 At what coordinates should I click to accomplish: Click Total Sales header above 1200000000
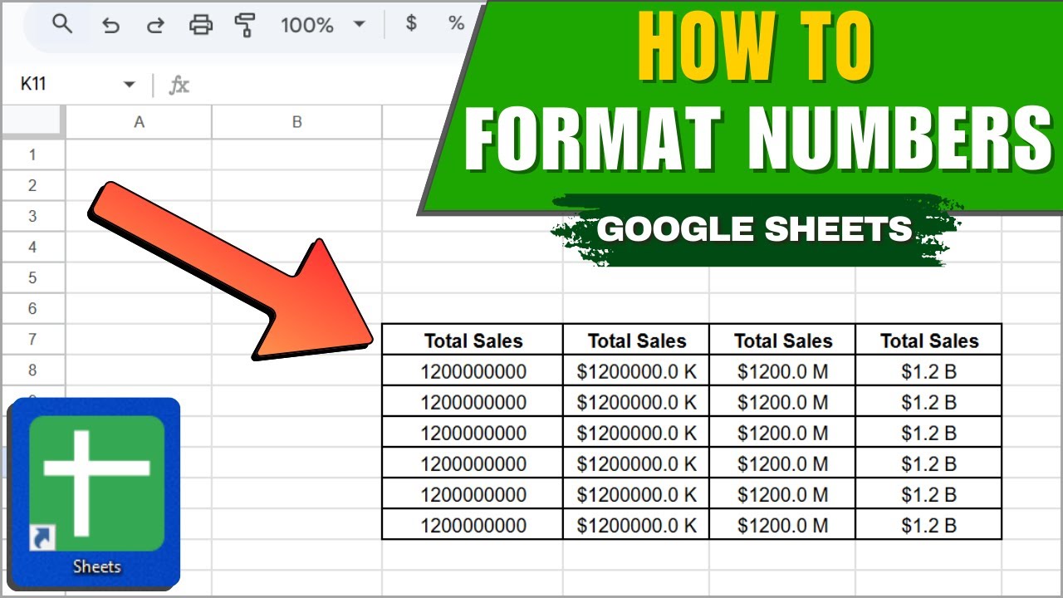pos(473,341)
